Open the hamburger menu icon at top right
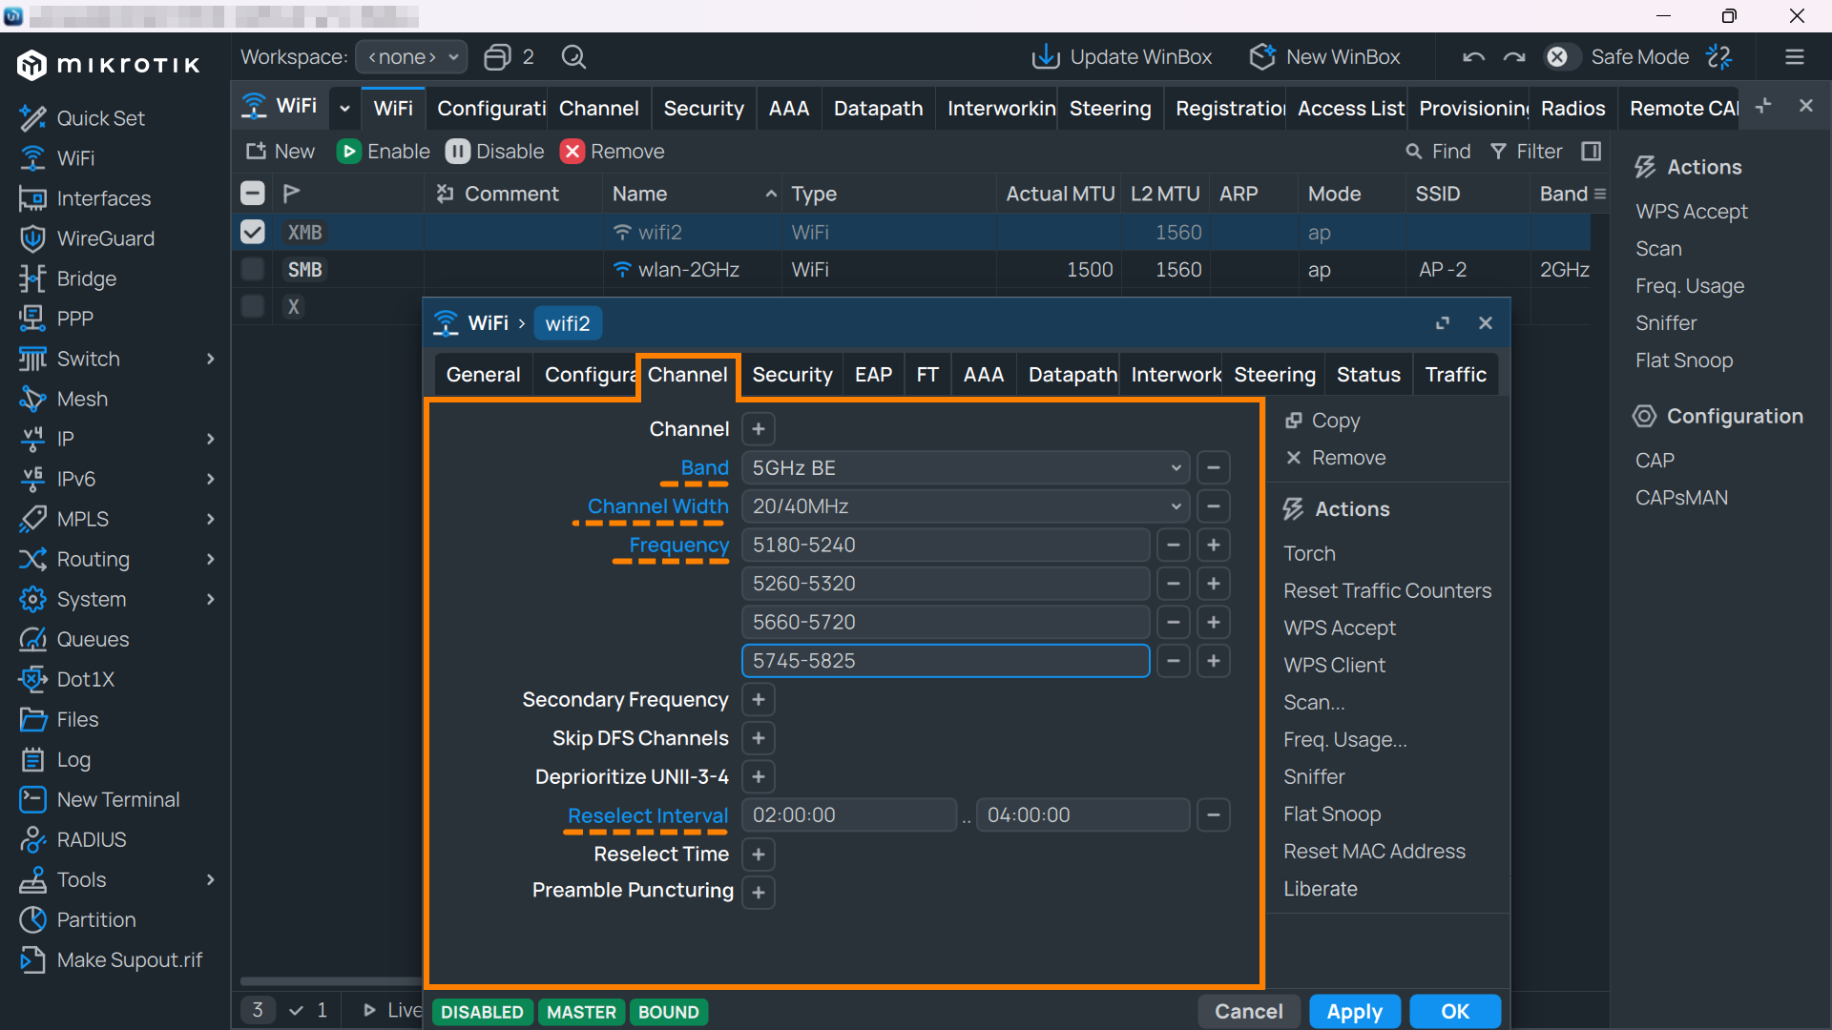Image resolution: width=1832 pixels, height=1030 pixels. click(x=1795, y=57)
